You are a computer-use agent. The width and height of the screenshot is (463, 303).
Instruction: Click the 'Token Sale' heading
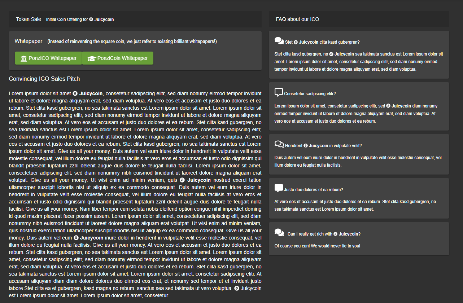tap(29, 19)
